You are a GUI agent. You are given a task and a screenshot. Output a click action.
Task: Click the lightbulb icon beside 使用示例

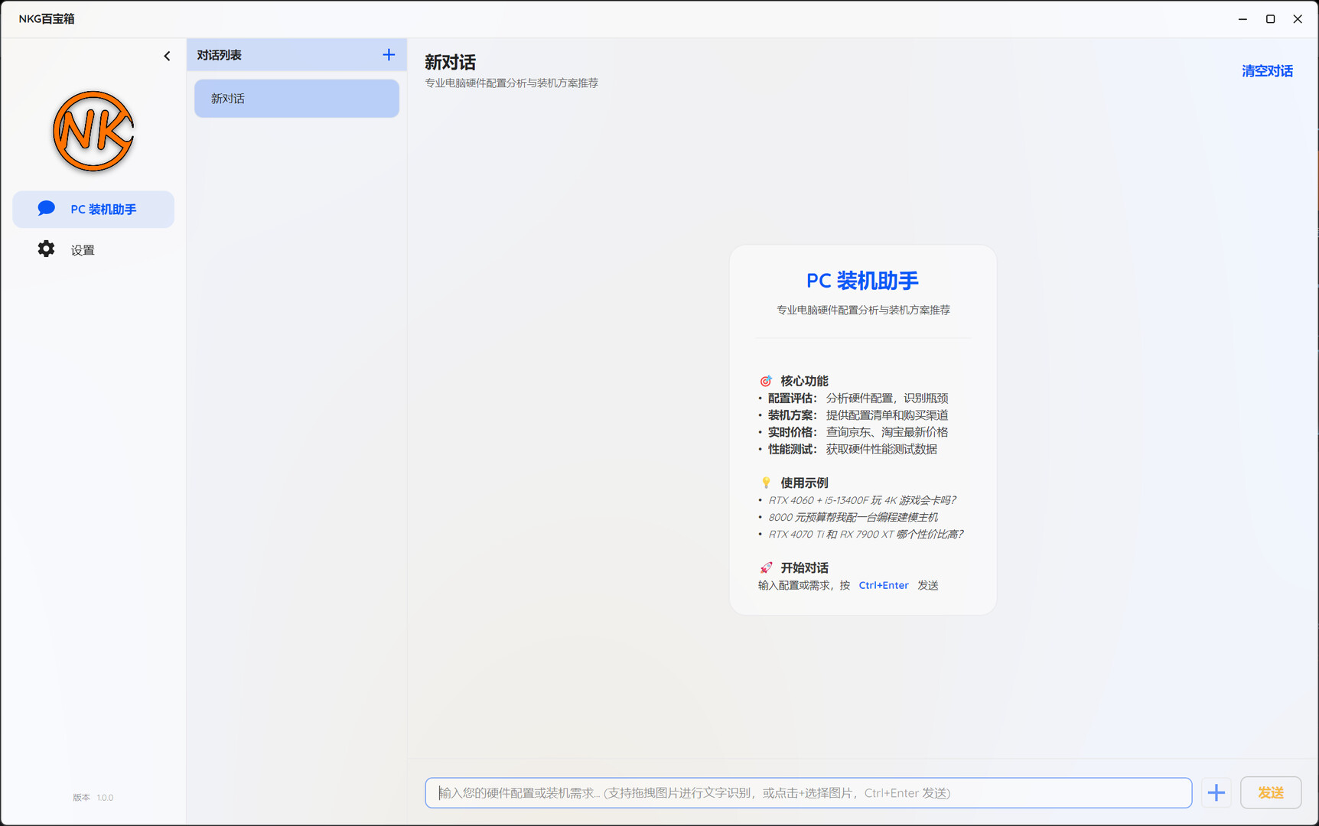click(766, 482)
